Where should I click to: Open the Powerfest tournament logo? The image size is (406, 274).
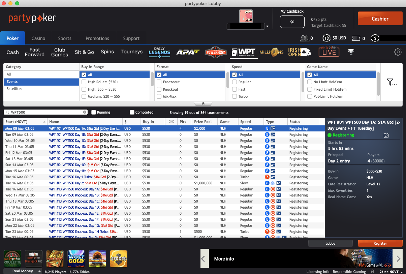point(216,52)
